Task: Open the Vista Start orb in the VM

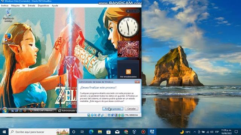Action: coord(5,110)
